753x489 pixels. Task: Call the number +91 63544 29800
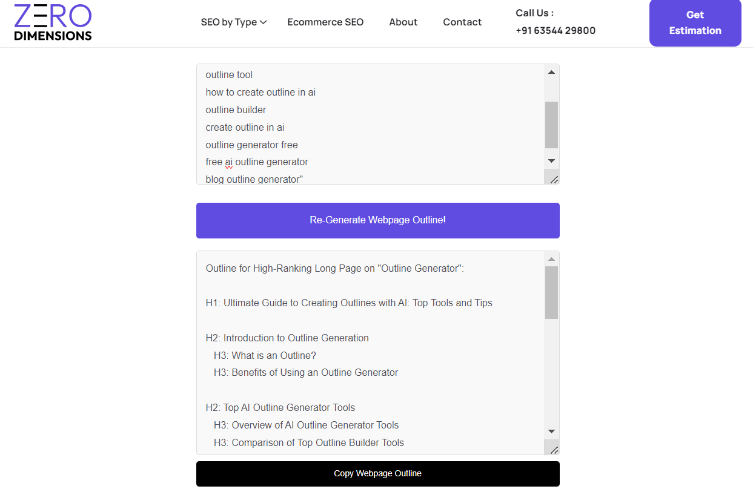(556, 30)
